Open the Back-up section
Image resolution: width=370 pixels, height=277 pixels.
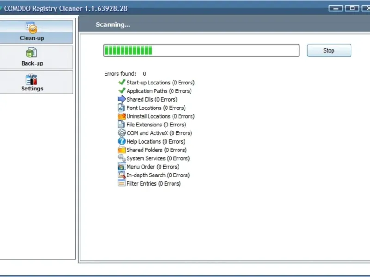(36, 57)
